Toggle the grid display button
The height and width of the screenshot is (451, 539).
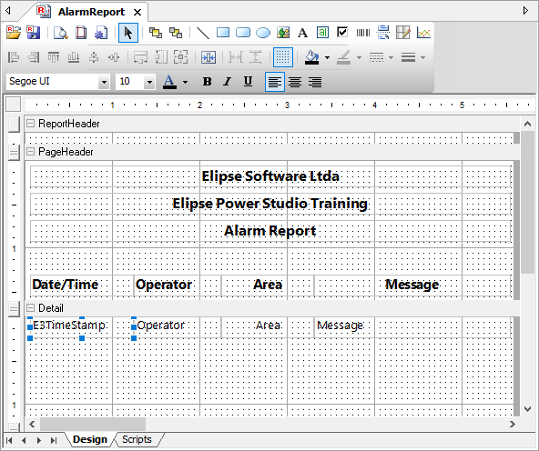pyautogui.click(x=283, y=57)
